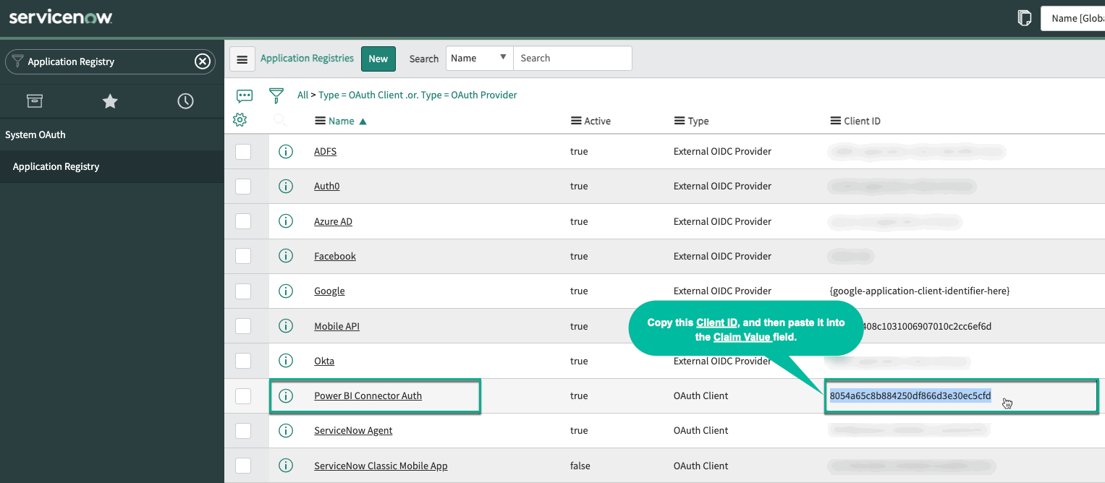Select the Azure AD row checkbox
Image resolution: width=1105 pixels, height=483 pixels.
click(243, 221)
